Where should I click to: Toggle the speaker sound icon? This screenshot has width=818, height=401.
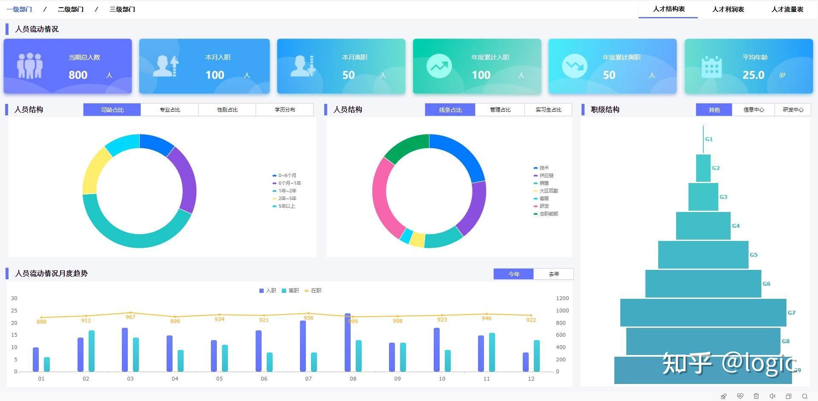click(772, 396)
